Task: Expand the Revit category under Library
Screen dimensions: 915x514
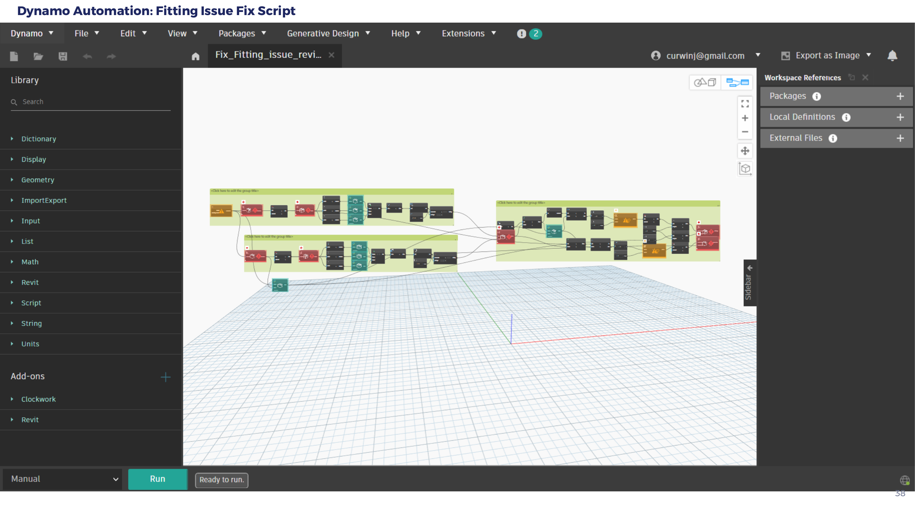Action: click(91, 283)
